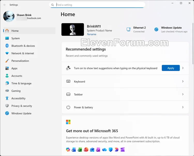The width and height of the screenshot is (194, 156).
Task: Click the Excel app icon
Action: 80,150
